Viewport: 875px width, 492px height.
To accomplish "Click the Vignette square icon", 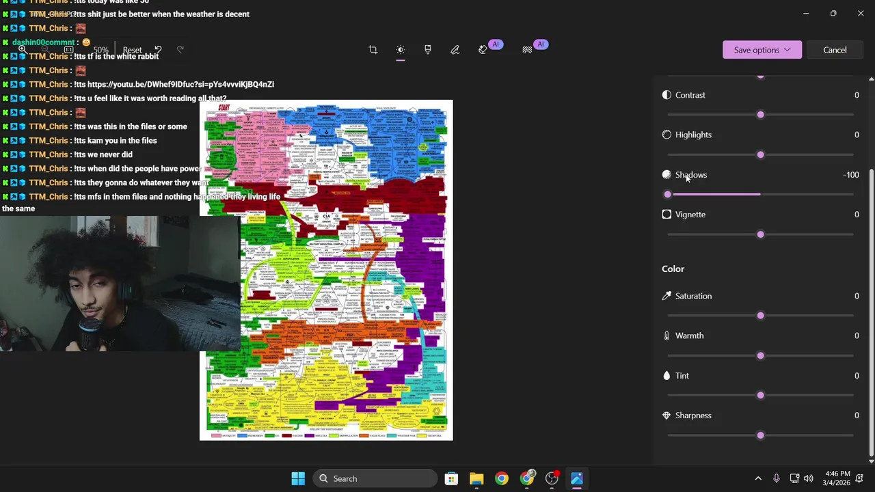I will (667, 215).
